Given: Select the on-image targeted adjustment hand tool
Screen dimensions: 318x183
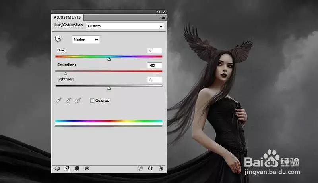Looking at the screenshot, I should pos(58,39).
